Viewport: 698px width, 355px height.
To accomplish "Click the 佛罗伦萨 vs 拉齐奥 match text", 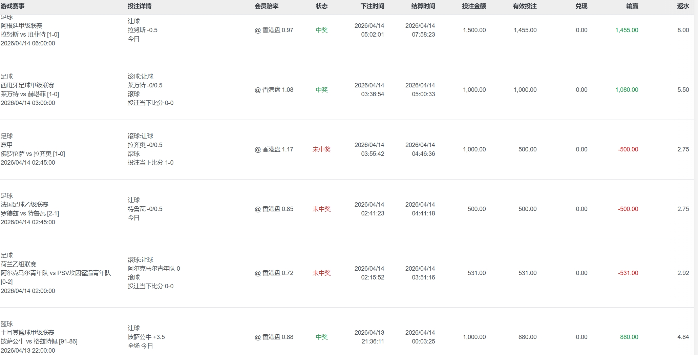I will 33,154.
